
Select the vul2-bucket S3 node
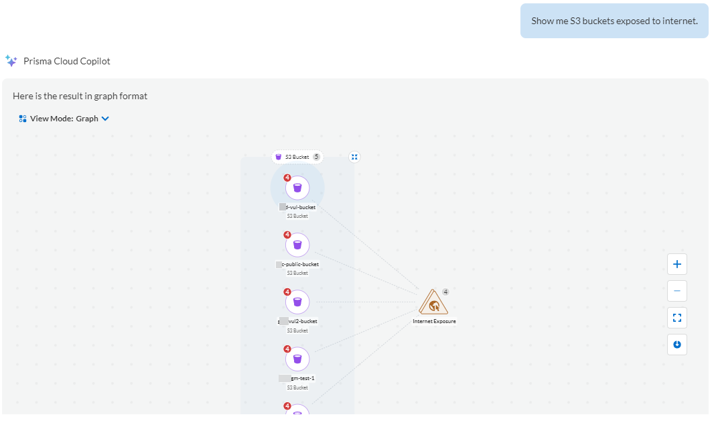pos(297,302)
